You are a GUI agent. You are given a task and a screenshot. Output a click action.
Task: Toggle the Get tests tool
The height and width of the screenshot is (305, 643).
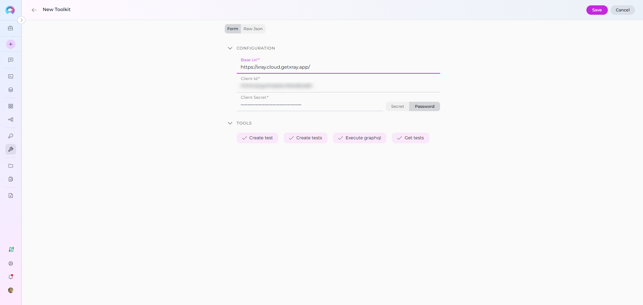point(411,138)
